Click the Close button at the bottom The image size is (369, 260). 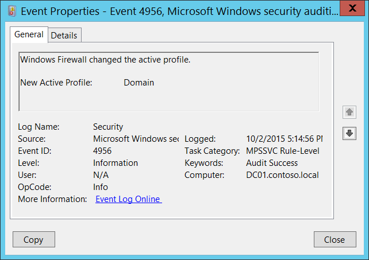point(334,239)
